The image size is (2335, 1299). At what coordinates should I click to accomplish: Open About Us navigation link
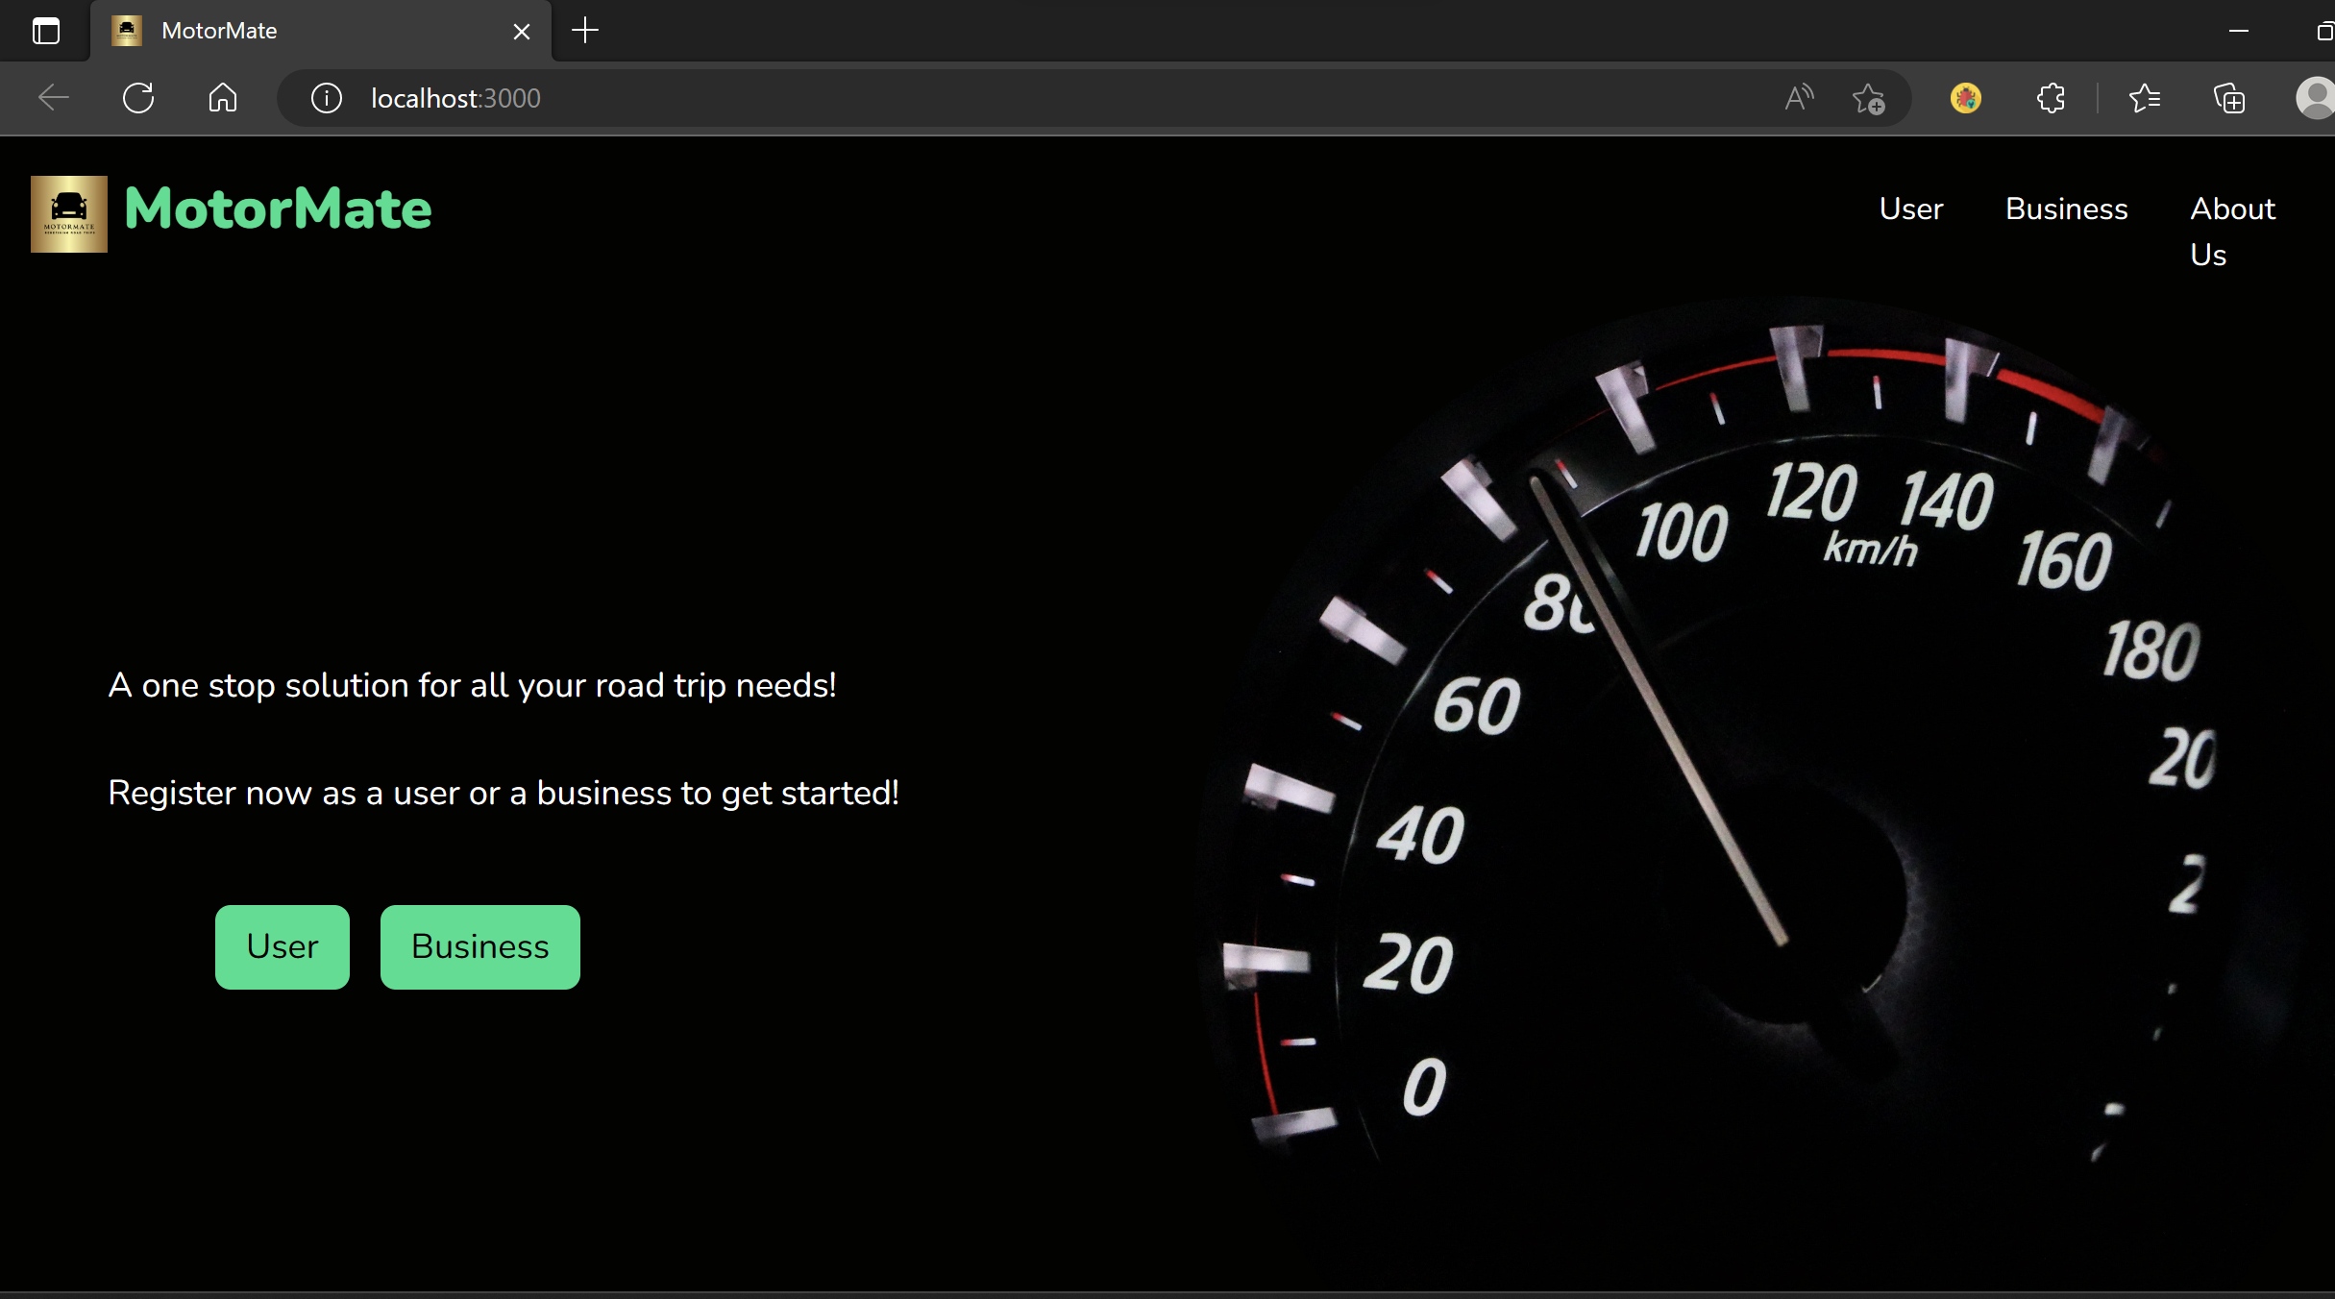pyautogui.click(x=2231, y=231)
